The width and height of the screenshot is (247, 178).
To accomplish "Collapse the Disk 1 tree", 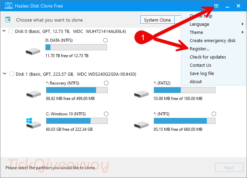I will [4, 74].
